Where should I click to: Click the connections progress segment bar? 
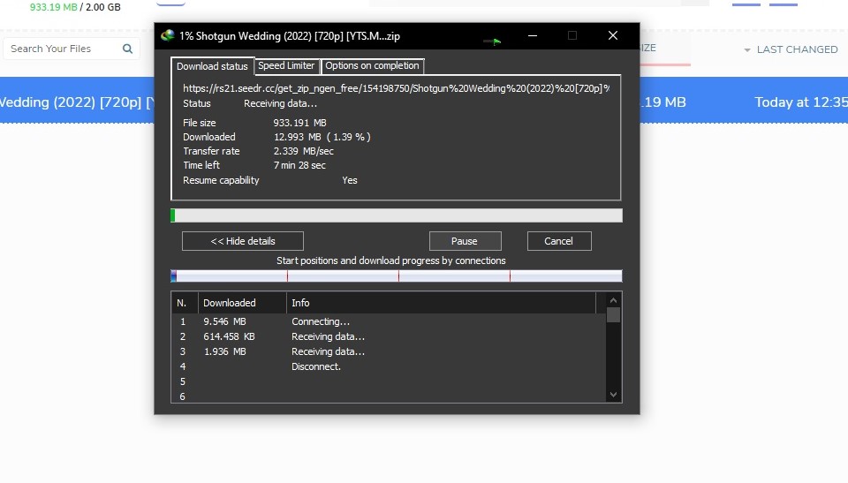tap(397, 275)
